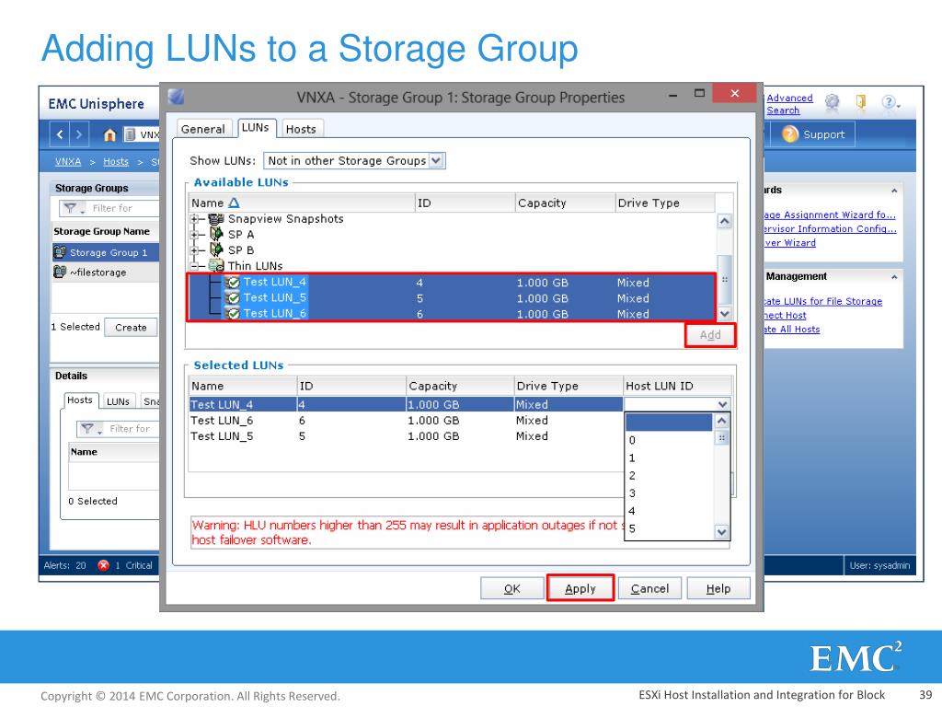This screenshot has width=942, height=707.
Task: Expand the SP B tree node
Action: pyautogui.click(x=194, y=250)
